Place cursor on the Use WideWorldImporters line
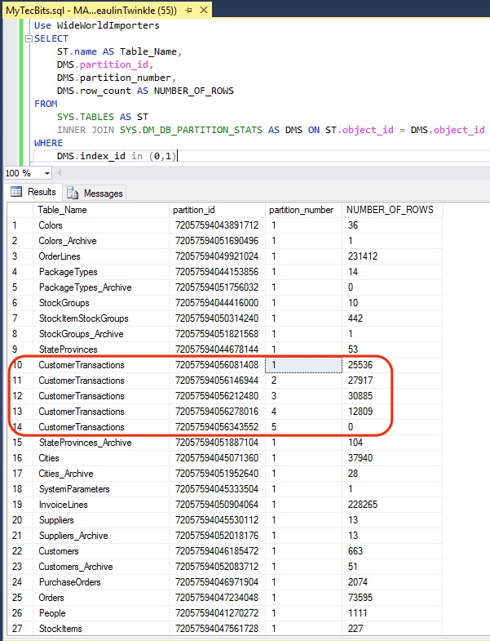 [x=97, y=25]
